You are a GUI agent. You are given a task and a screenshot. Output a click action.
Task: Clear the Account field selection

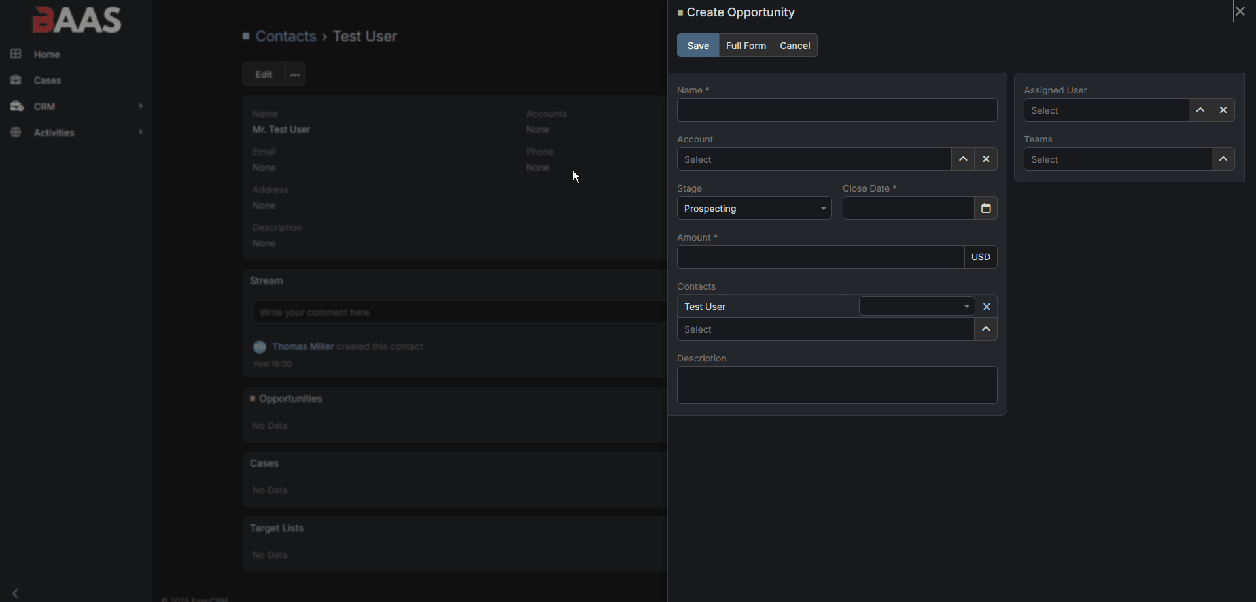pyautogui.click(x=986, y=159)
